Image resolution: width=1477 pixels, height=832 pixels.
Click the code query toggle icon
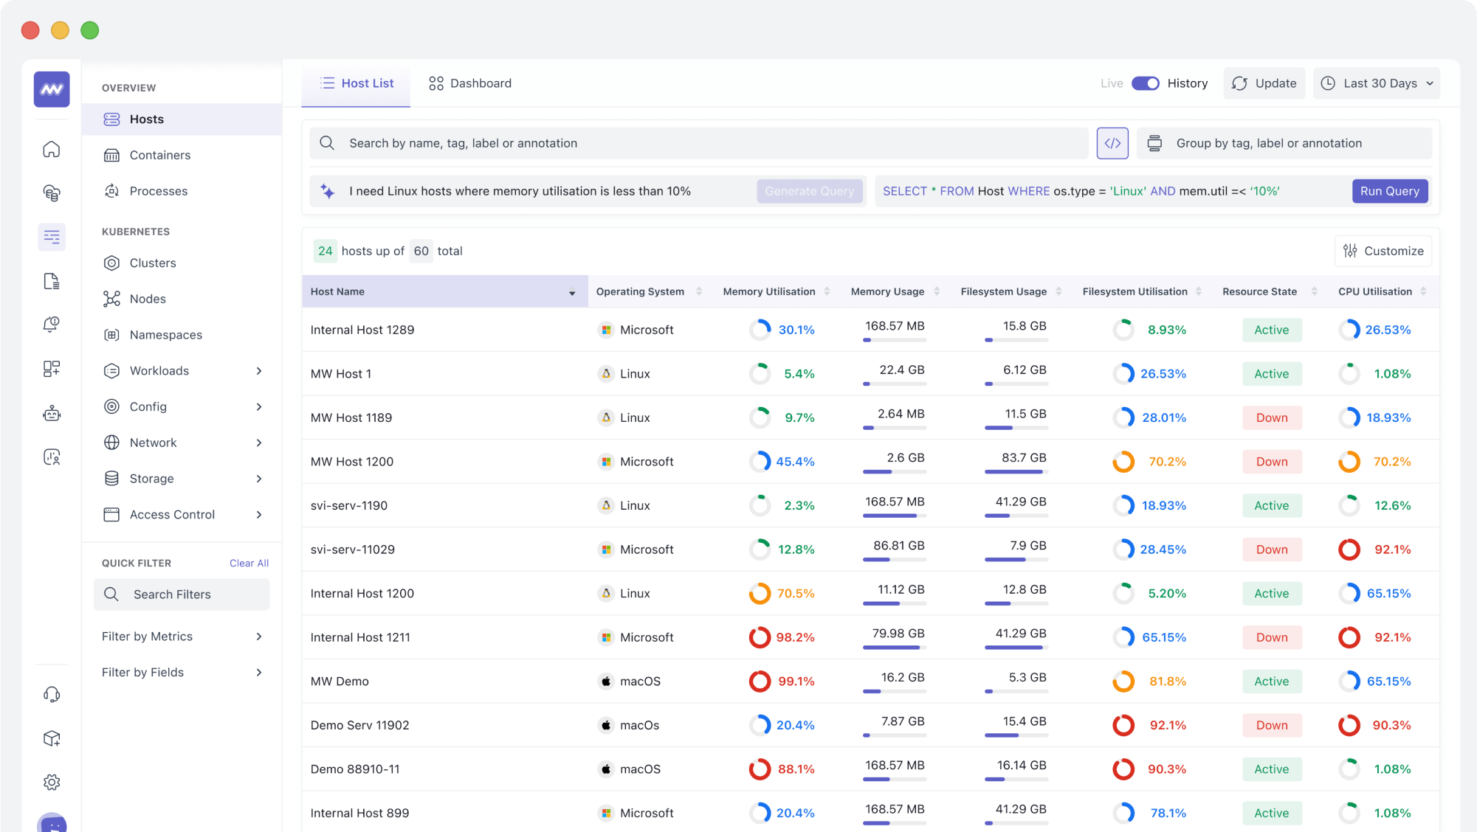pos(1112,143)
